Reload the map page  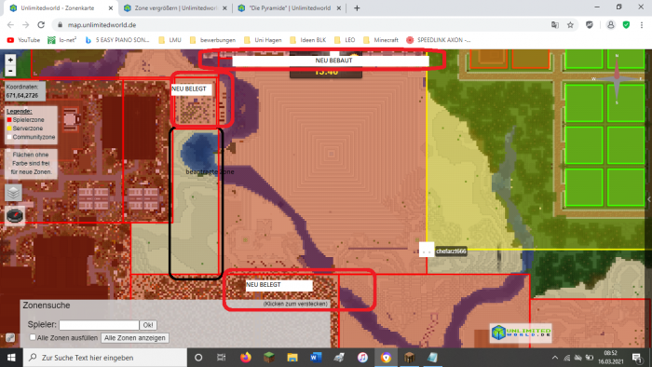point(41,25)
